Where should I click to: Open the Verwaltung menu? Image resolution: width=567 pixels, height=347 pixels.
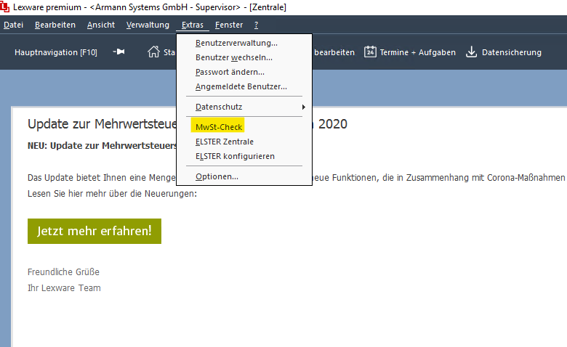coord(148,25)
